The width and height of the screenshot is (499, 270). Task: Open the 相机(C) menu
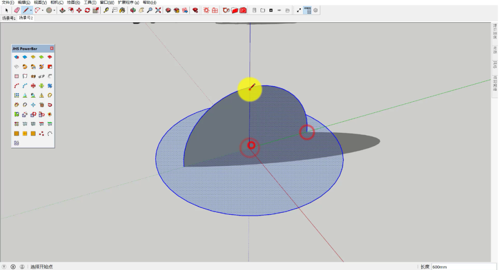coord(57,3)
